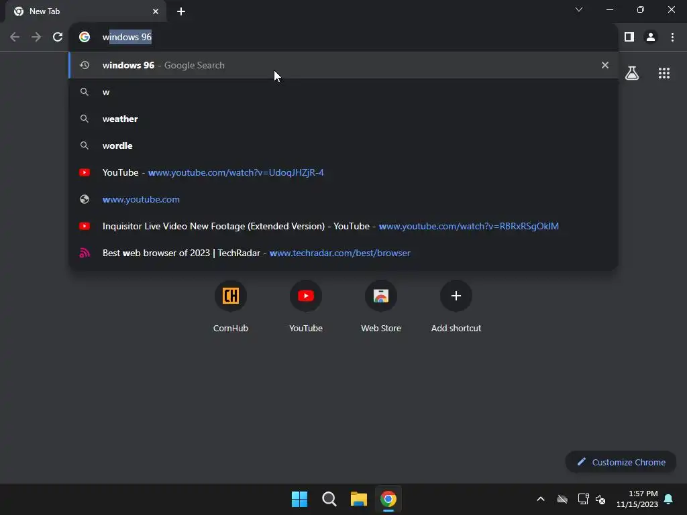Image resolution: width=687 pixels, height=515 pixels.
Task: Click the Customize Chrome button
Action: (x=621, y=462)
